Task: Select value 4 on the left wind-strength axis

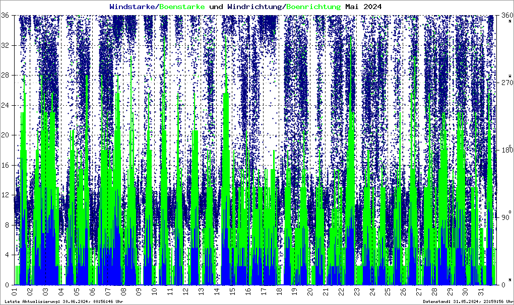Action: [x=7, y=255]
